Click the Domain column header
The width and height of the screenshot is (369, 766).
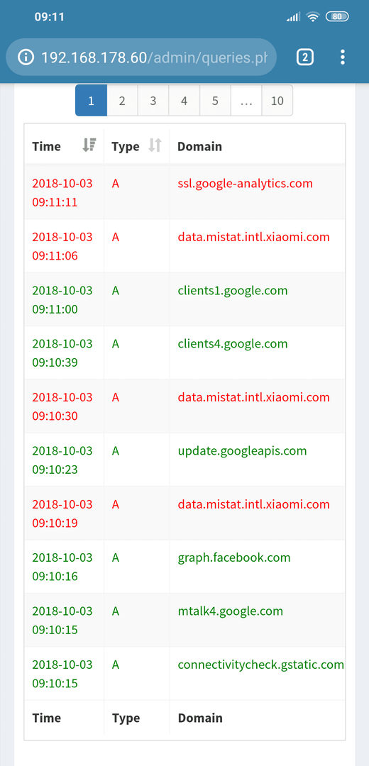199,146
